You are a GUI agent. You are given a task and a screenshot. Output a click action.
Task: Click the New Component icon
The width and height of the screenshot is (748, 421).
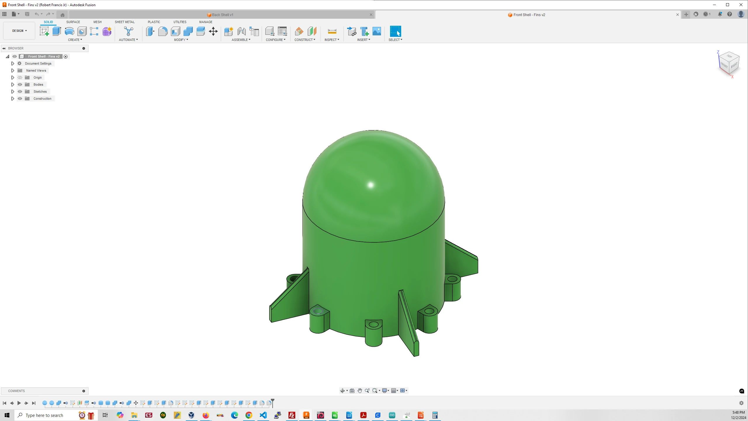pyautogui.click(x=229, y=31)
